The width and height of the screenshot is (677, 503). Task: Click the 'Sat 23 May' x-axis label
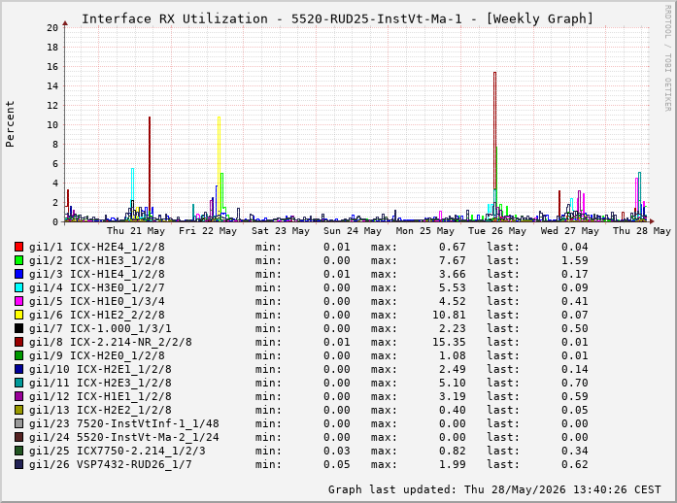(281, 231)
